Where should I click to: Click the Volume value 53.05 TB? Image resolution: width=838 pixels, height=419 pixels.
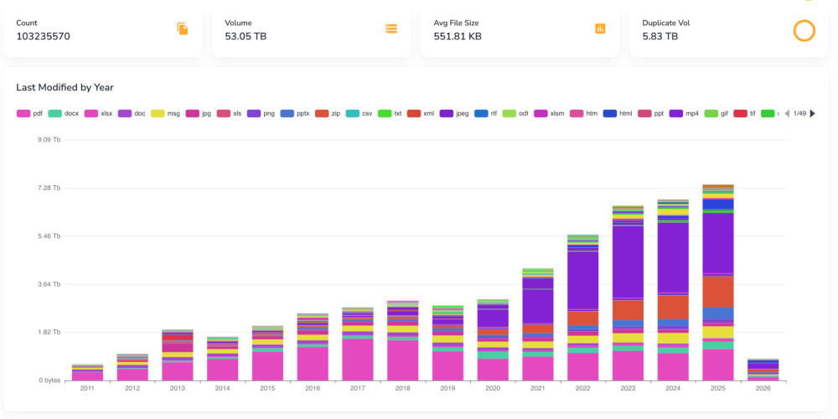click(x=246, y=36)
